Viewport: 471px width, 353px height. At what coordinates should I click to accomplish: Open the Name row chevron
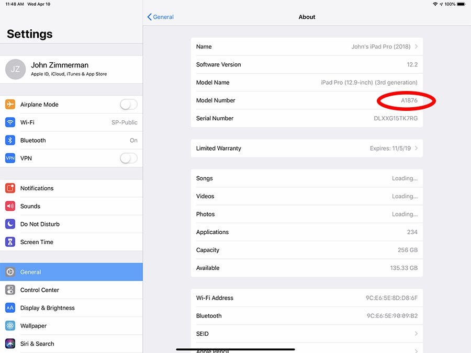point(416,47)
